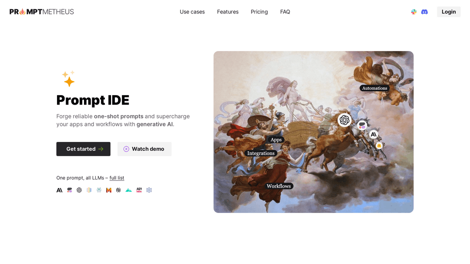Viewport: 470px width, 264px height.
Task: Click the Promptmetheus logo
Action: tap(42, 12)
